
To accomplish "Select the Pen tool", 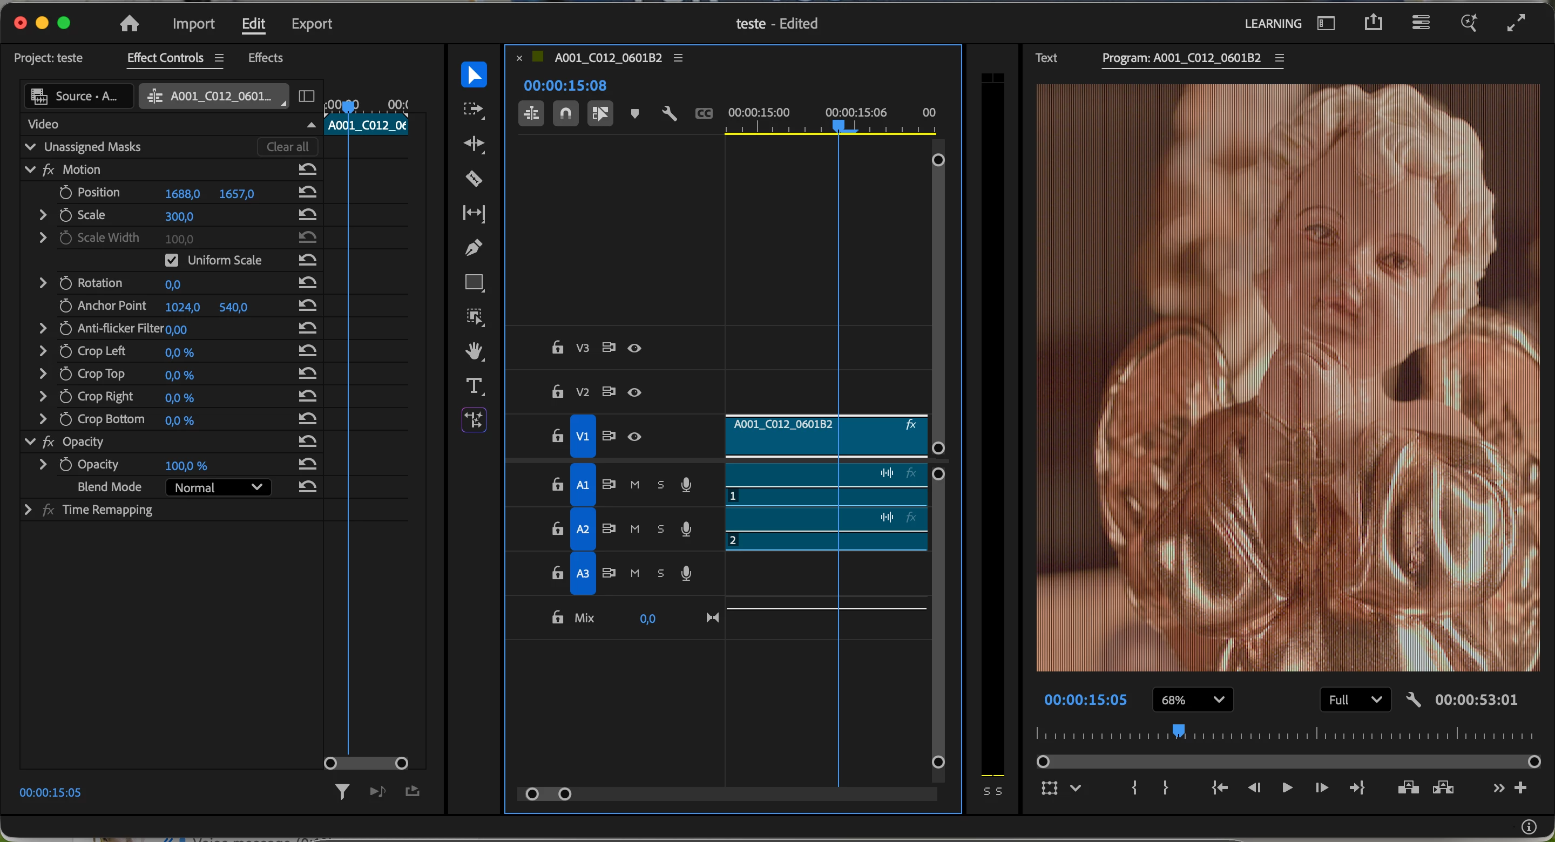I will (474, 247).
